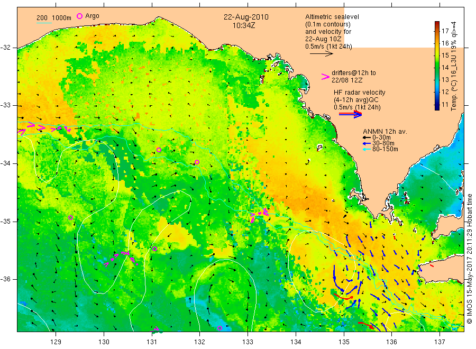Click the latitude axis label -36
476x349 pixels.
tap(6, 279)
